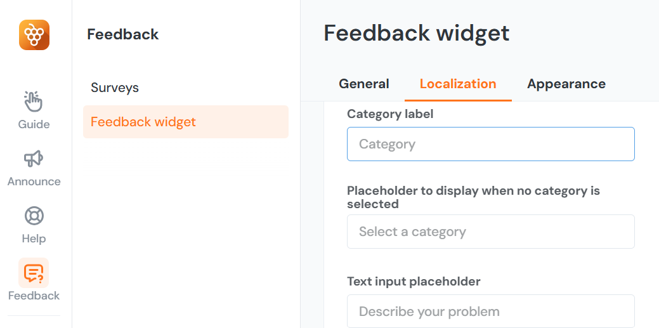659x328 pixels.
Task: Click the Announce text label in sidebar
Action: coord(34,181)
